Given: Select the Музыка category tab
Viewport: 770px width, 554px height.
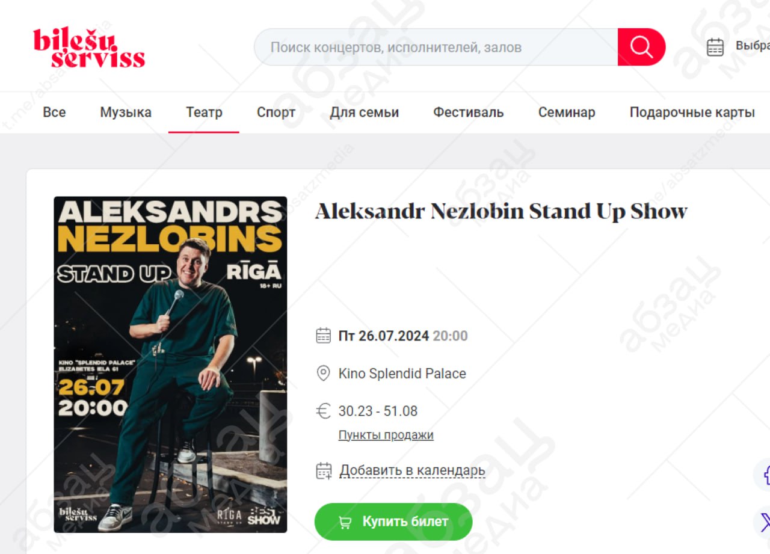Looking at the screenshot, I should (126, 112).
